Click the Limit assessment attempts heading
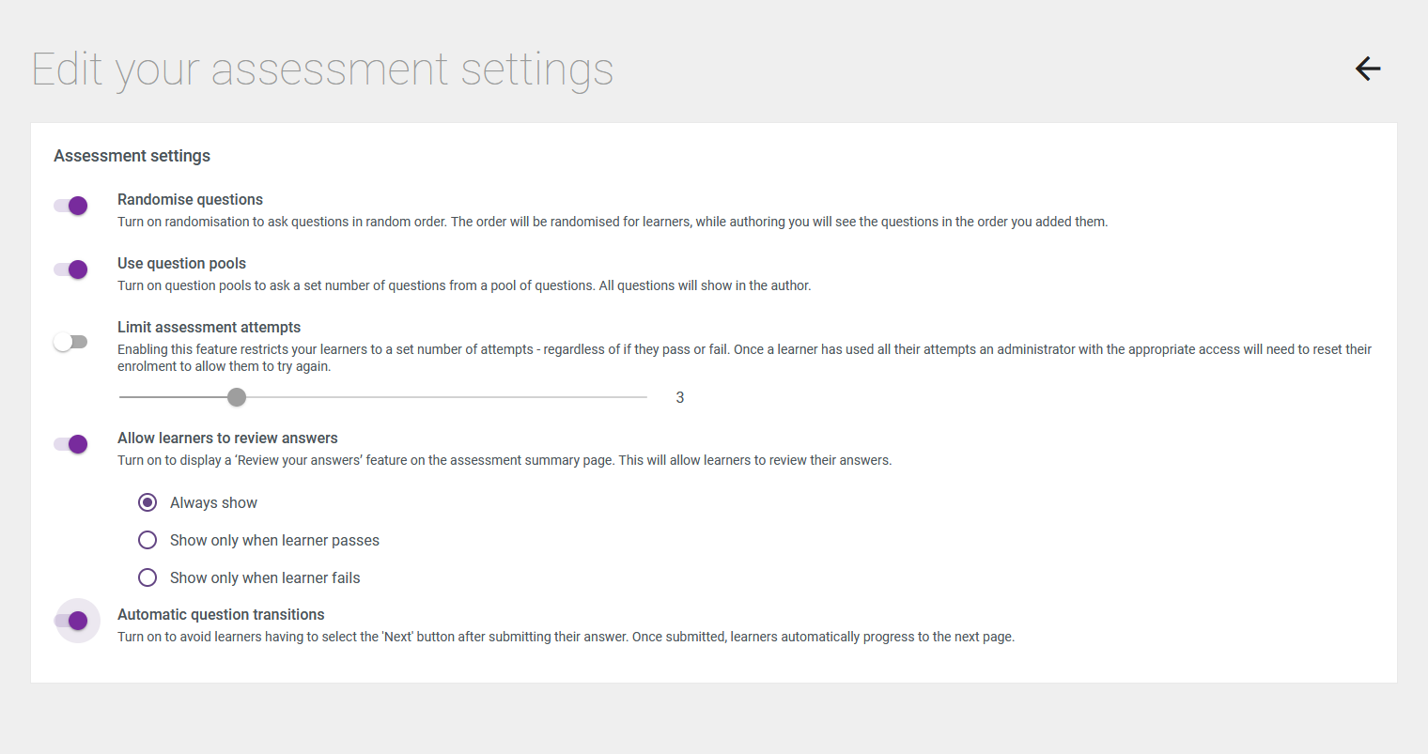The width and height of the screenshot is (1428, 754). [209, 327]
